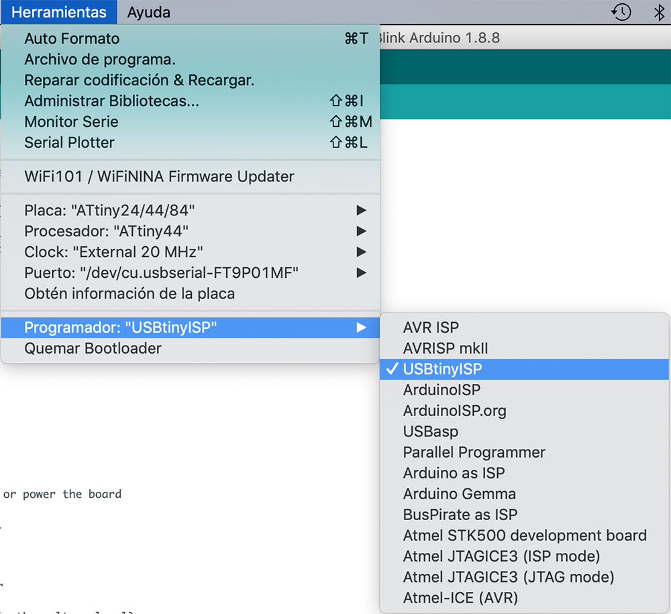Choose AVR ISP as programmer

[431, 327]
